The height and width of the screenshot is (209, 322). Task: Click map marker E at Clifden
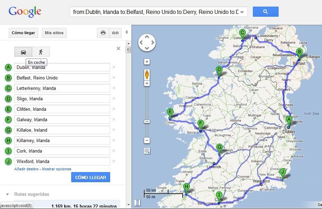point(170,114)
